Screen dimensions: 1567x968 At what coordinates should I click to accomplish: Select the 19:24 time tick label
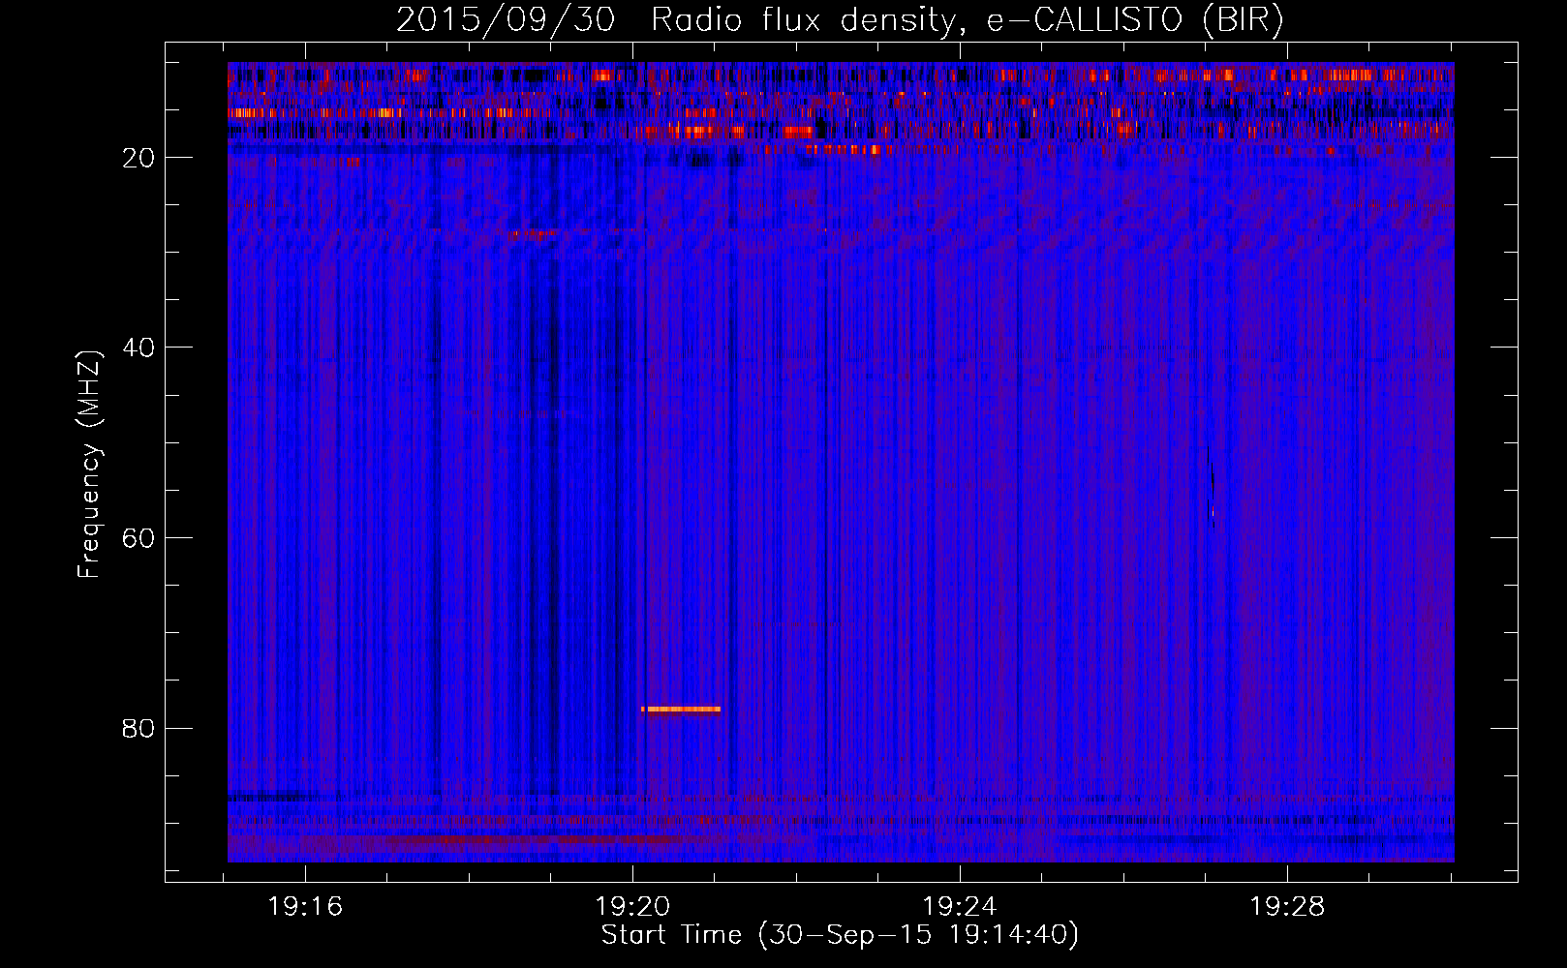[960, 907]
